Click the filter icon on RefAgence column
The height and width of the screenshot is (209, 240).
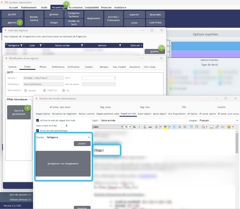click(21, 46)
